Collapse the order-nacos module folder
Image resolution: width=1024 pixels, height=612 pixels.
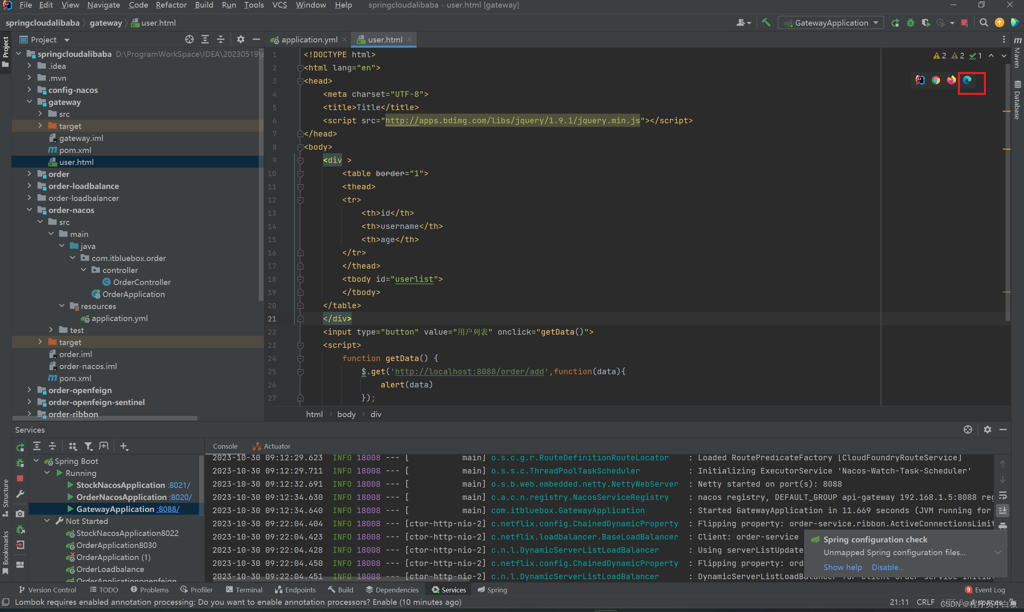click(29, 210)
